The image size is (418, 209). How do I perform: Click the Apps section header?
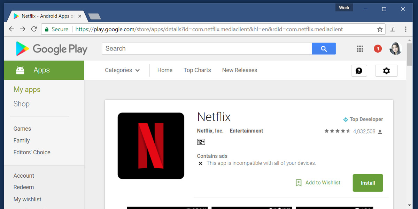coord(44,70)
